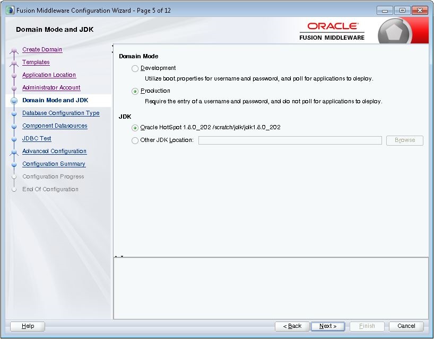Close the Configuration Wizard window
This screenshot has width=434, height=339.
(420, 11)
